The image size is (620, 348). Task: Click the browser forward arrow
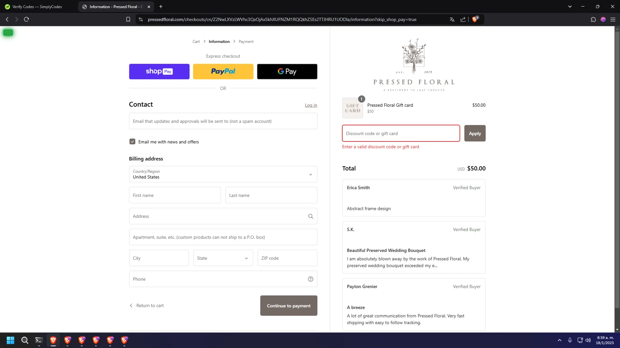point(17,19)
